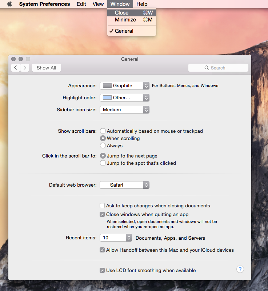
Task: Click the General window title
Action: click(x=130, y=59)
